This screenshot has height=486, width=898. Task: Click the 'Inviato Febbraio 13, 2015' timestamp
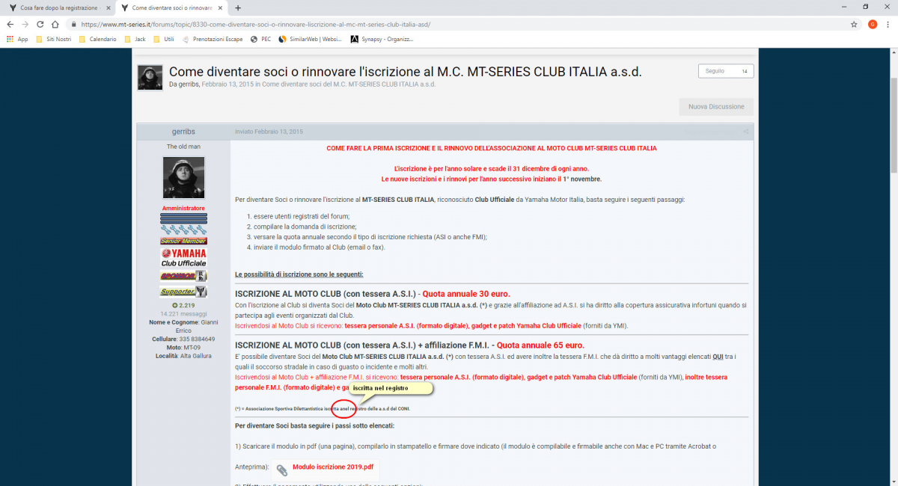(269, 132)
